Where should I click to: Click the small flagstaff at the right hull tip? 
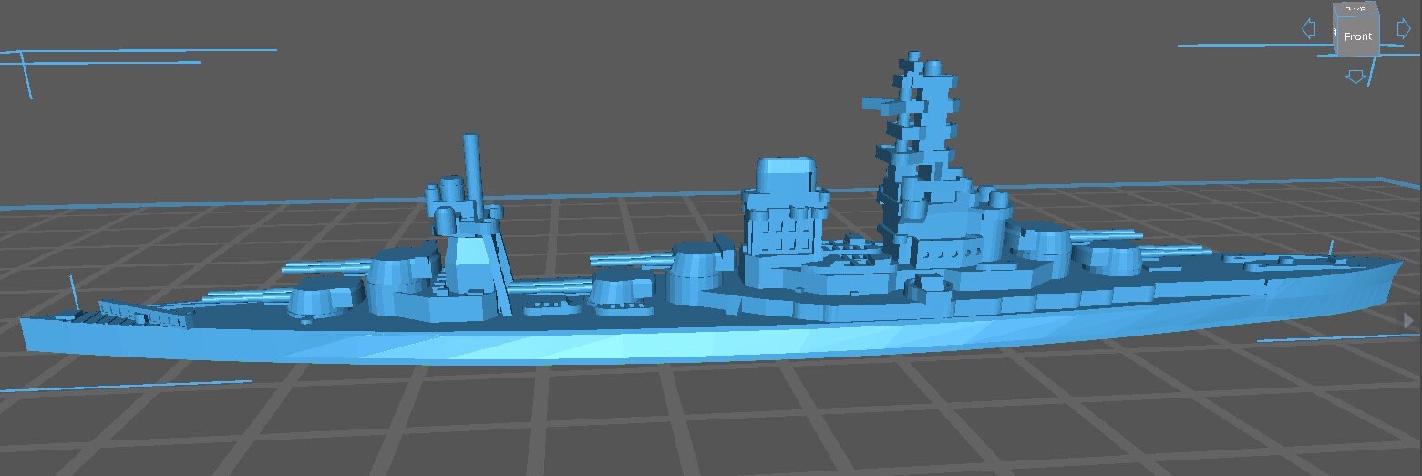pyautogui.click(x=1331, y=247)
